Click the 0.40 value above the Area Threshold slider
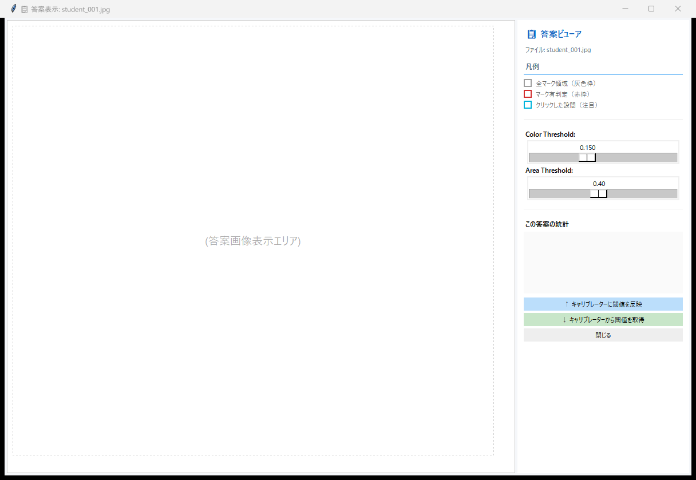 click(x=599, y=183)
